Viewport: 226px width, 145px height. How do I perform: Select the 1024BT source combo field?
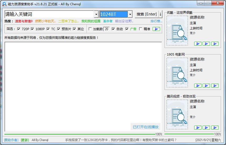point(114,14)
